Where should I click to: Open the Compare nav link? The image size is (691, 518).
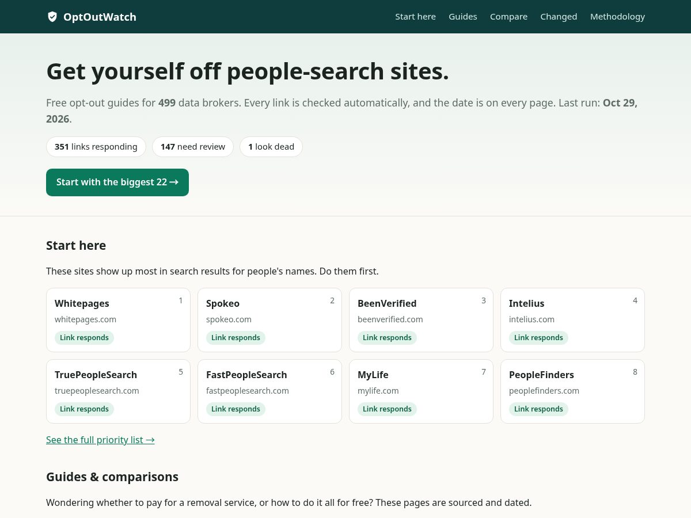pos(508,17)
